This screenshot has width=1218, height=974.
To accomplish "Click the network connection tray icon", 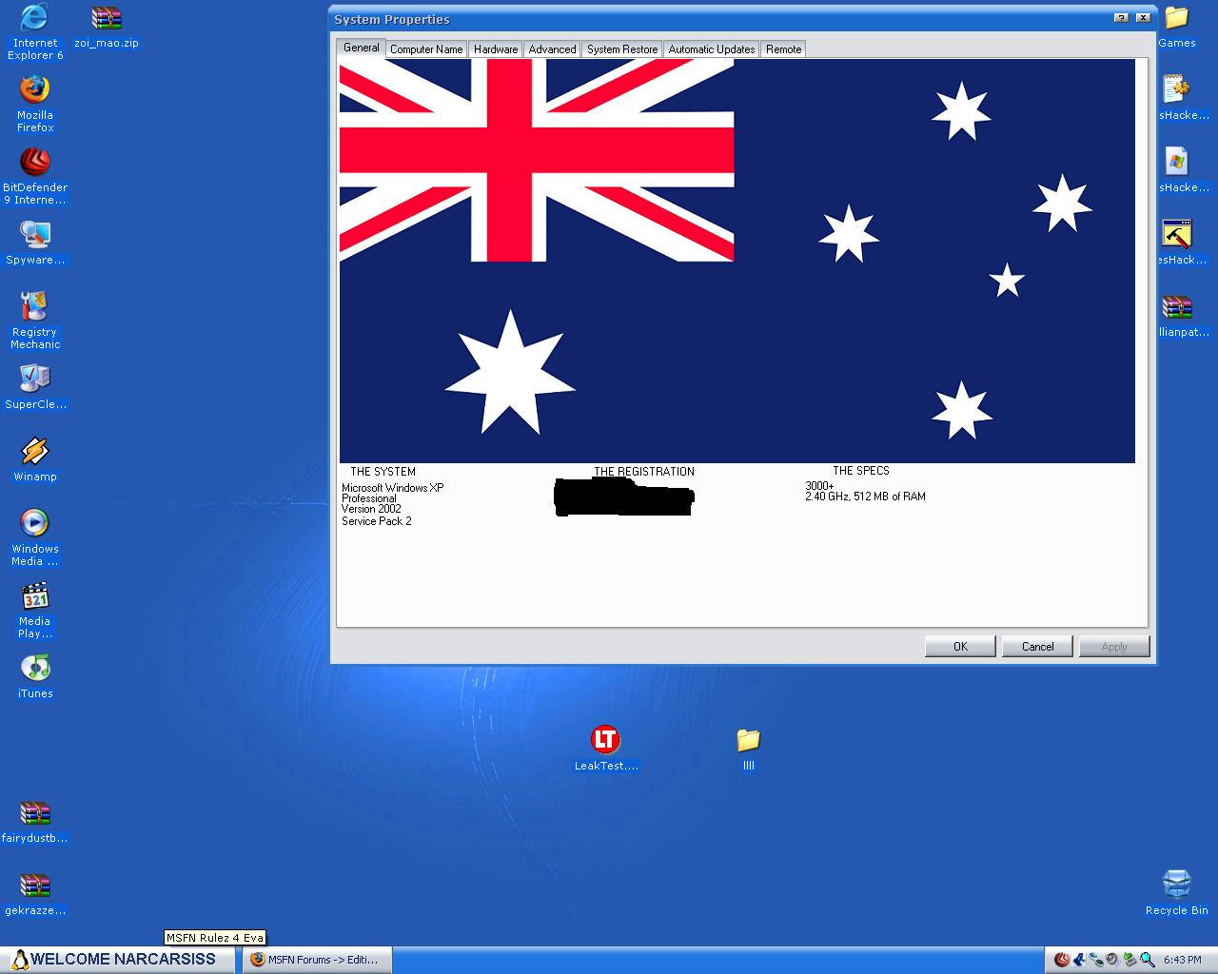I will (1096, 960).
